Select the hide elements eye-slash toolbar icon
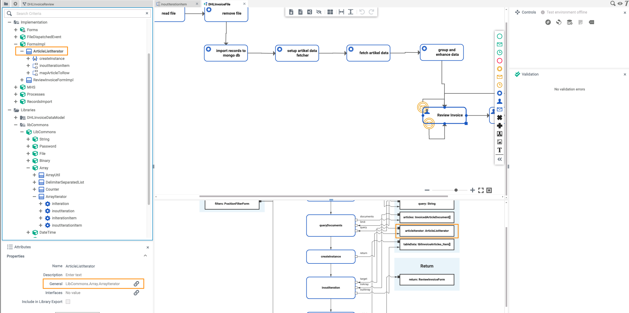This screenshot has height=313, width=629. (319, 12)
